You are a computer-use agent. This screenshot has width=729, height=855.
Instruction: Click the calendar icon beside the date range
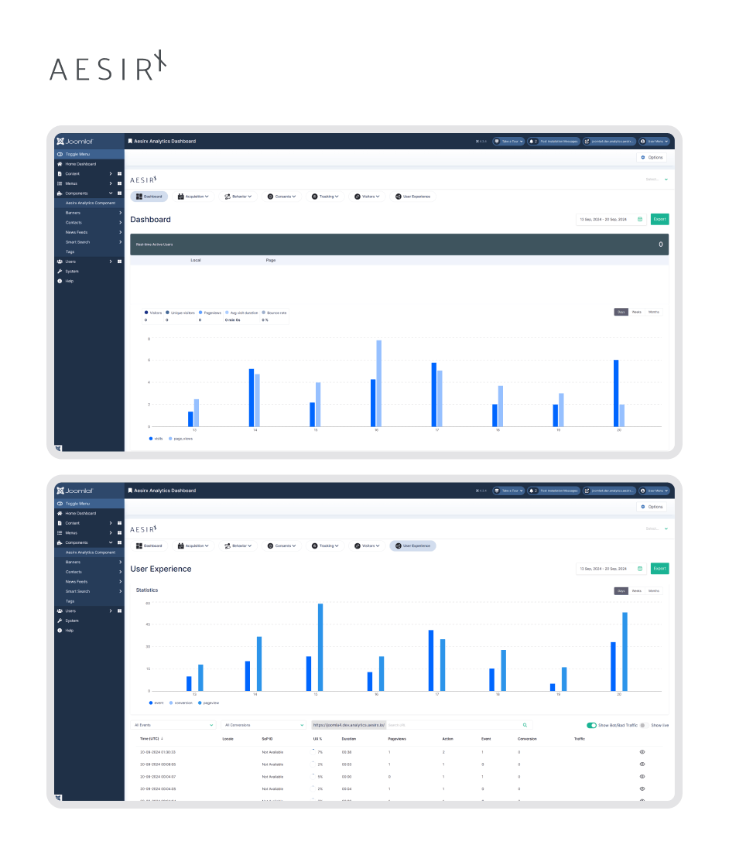(640, 219)
